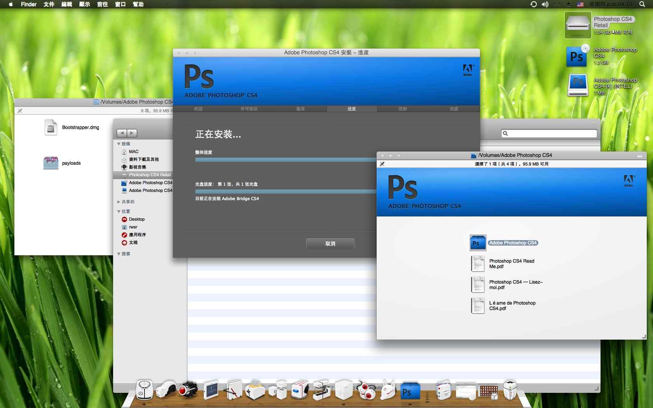The height and width of the screenshot is (408, 653).
Task: Click trash can icon at Dock end
Action: (x=510, y=390)
